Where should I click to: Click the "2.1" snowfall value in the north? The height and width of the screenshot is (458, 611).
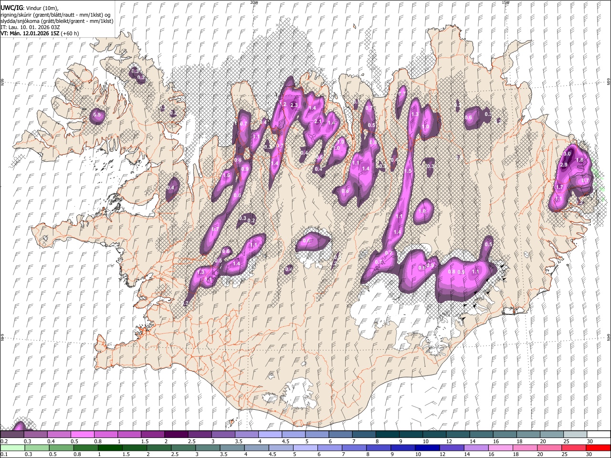tap(318, 121)
